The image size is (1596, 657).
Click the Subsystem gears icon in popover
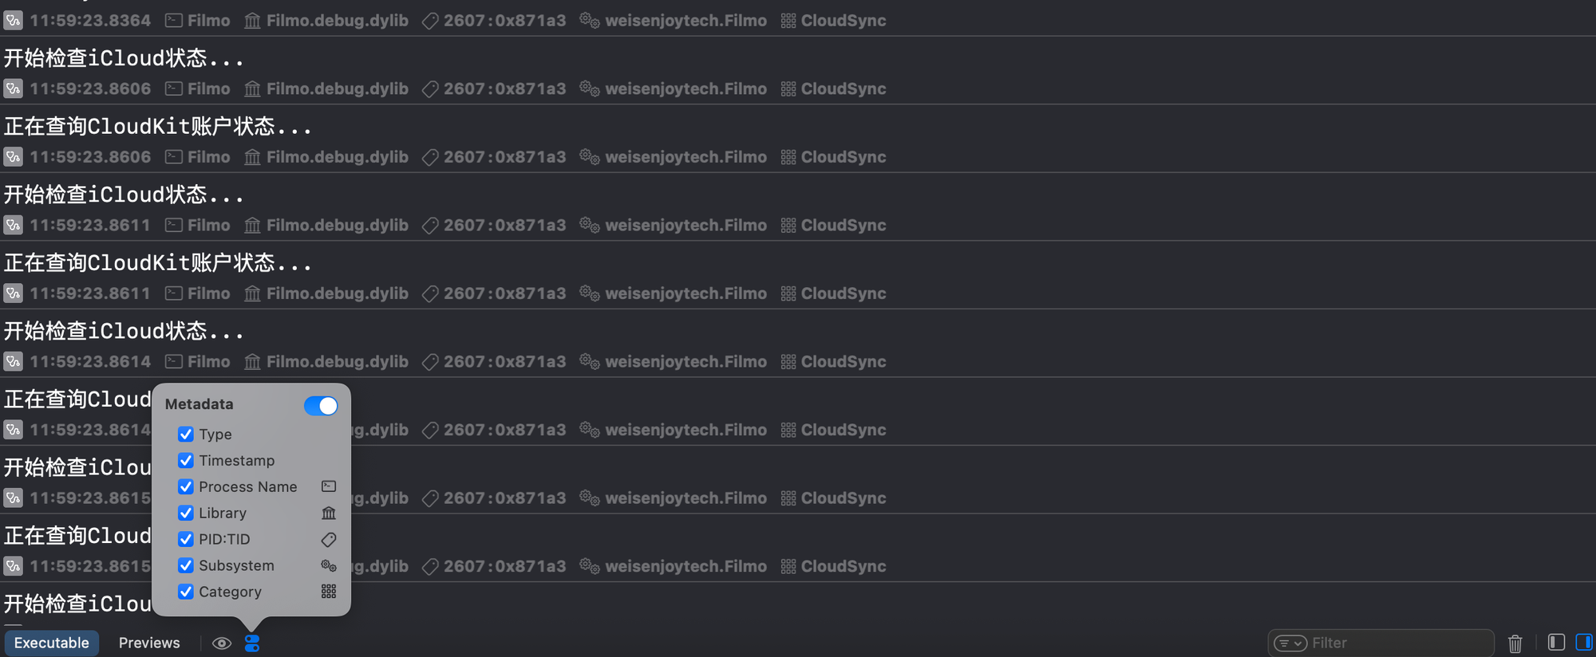328,566
